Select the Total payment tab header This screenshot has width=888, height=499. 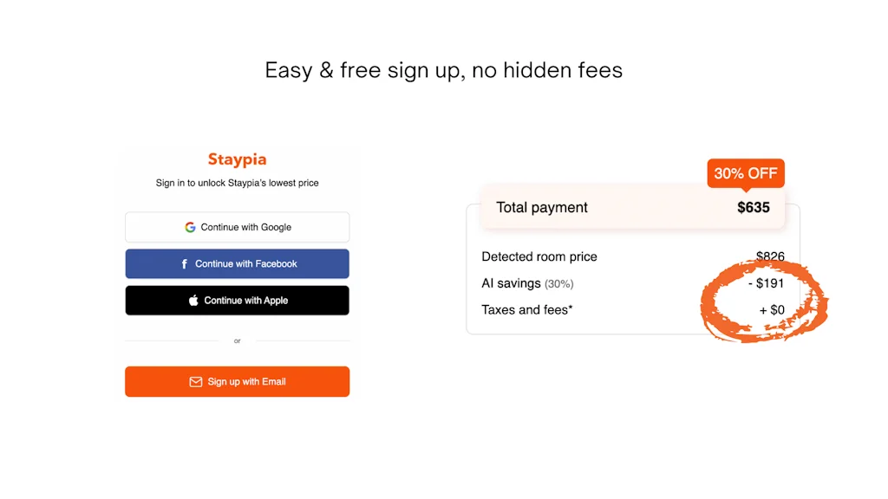(x=542, y=208)
